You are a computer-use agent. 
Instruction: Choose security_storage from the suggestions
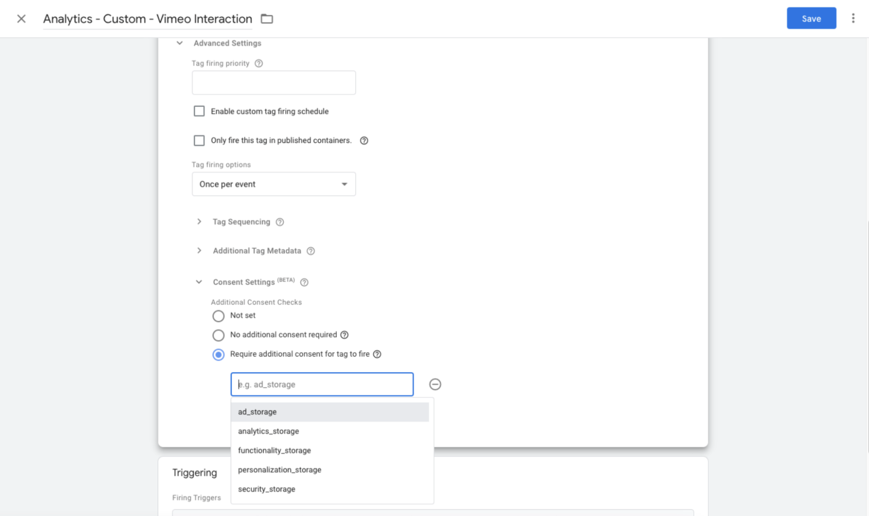pos(330,489)
